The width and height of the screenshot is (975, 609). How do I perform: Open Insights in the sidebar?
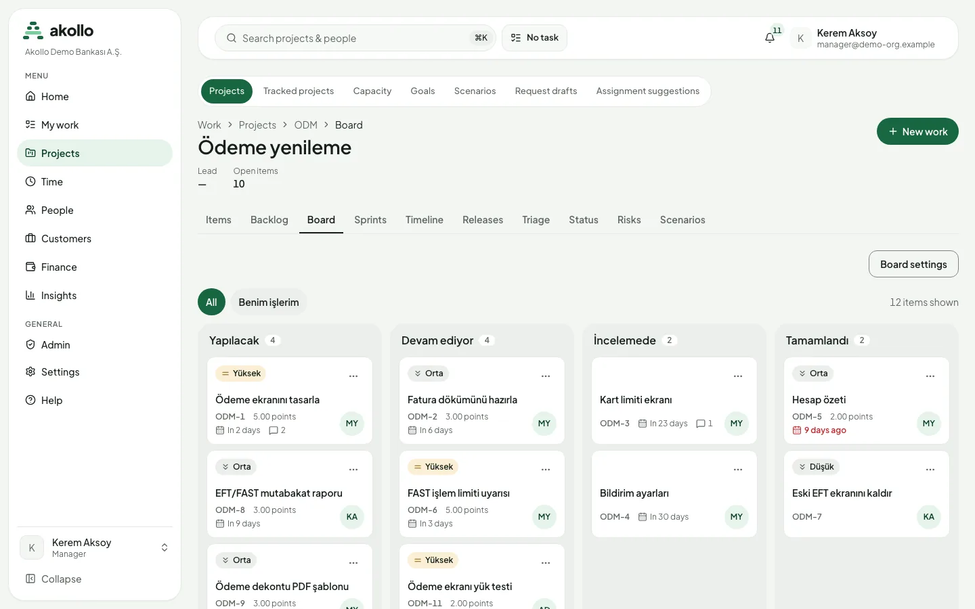pos(95,296)
